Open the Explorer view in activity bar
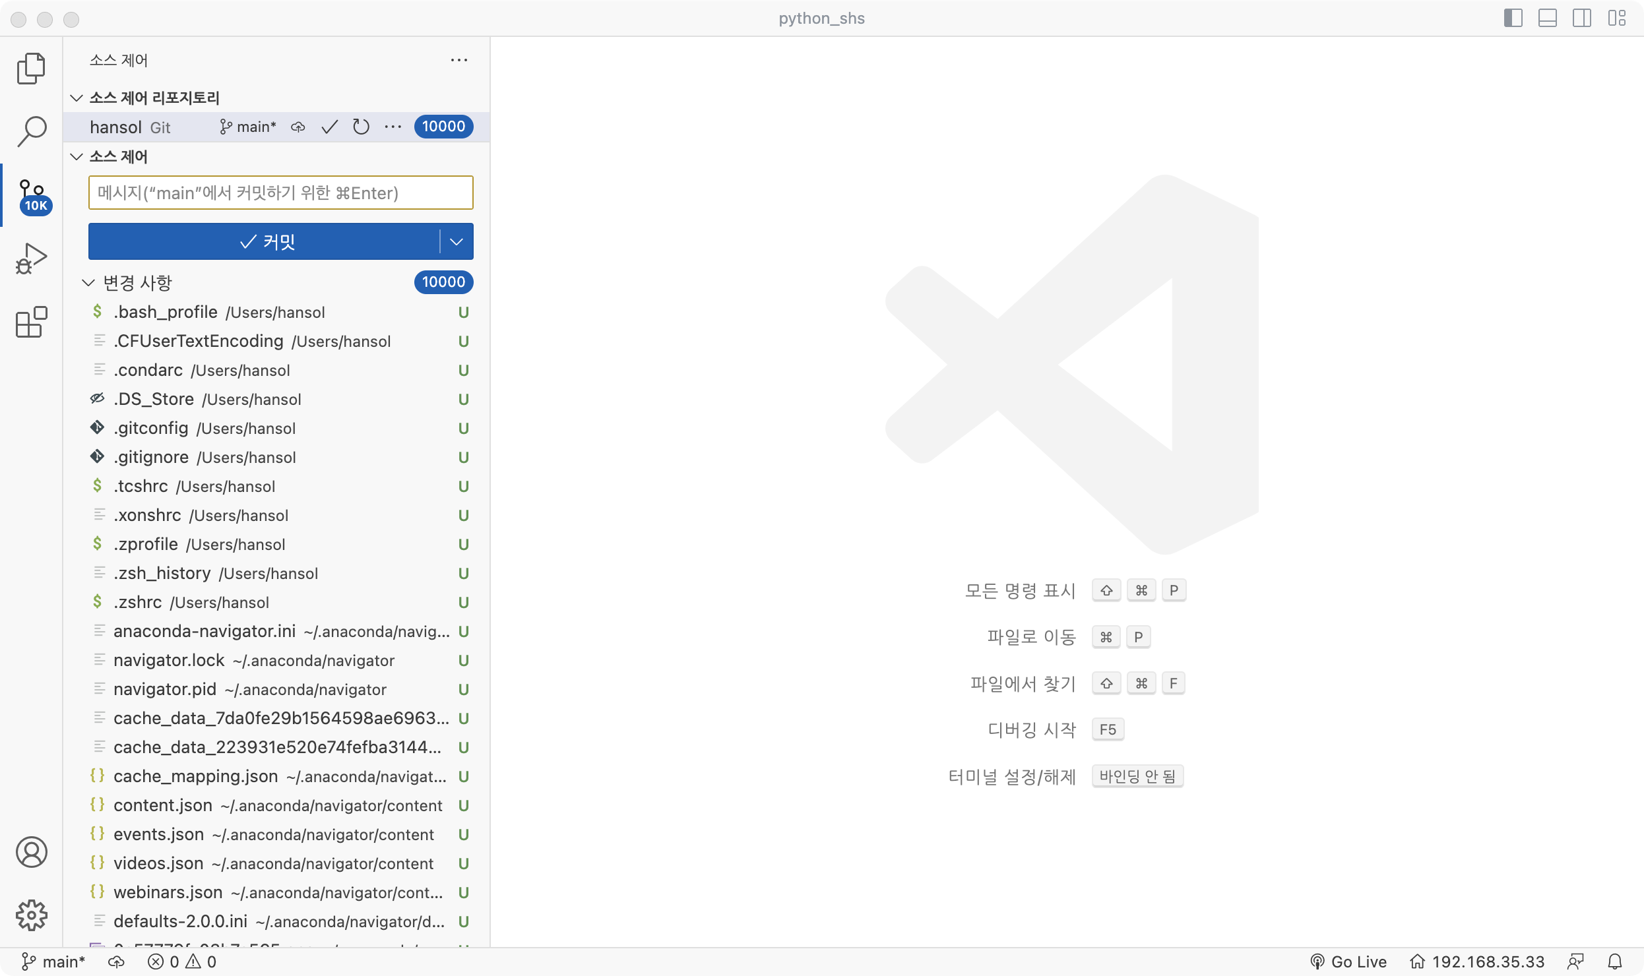The height and width of the screenshot is (976, 1644). [x=31, y=69]
